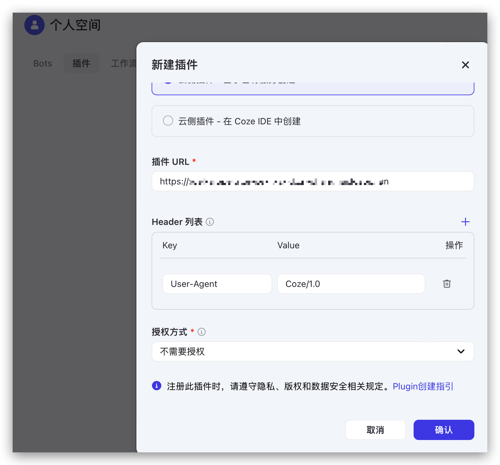Screen dimensions: 500x465
Task: Select 云侧插件 - 在 Coze IDE 中创建 option
Action: [168, 121]
